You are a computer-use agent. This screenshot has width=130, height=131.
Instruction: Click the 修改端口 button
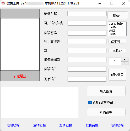(x=117, y=74)
